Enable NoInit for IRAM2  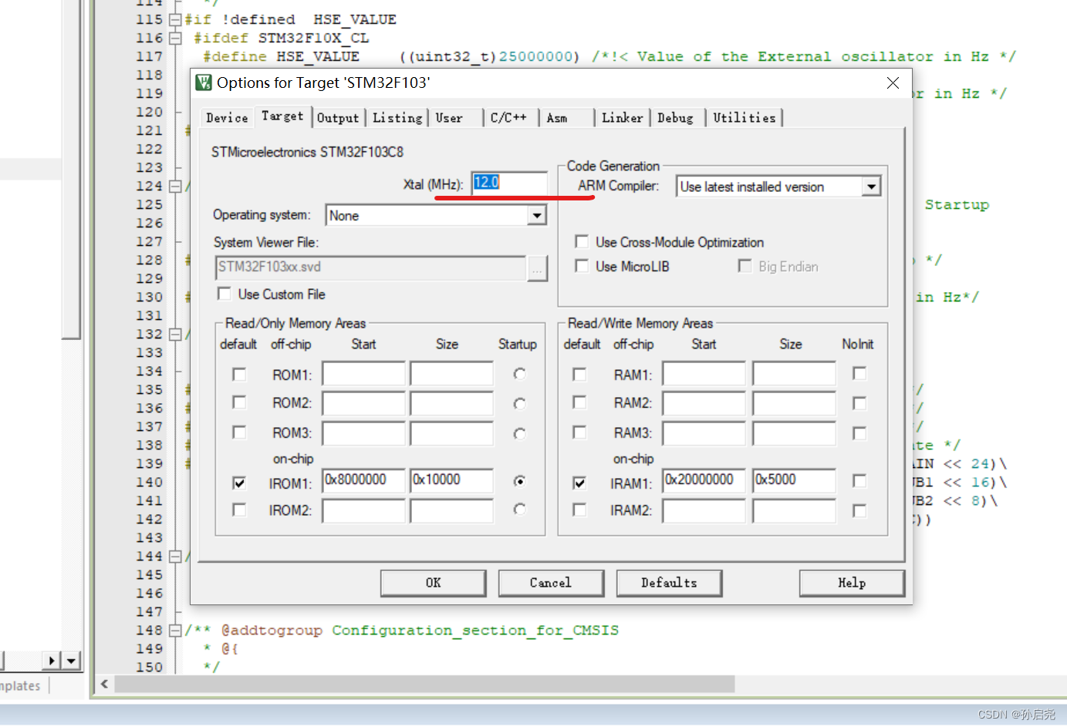point(859,510)
